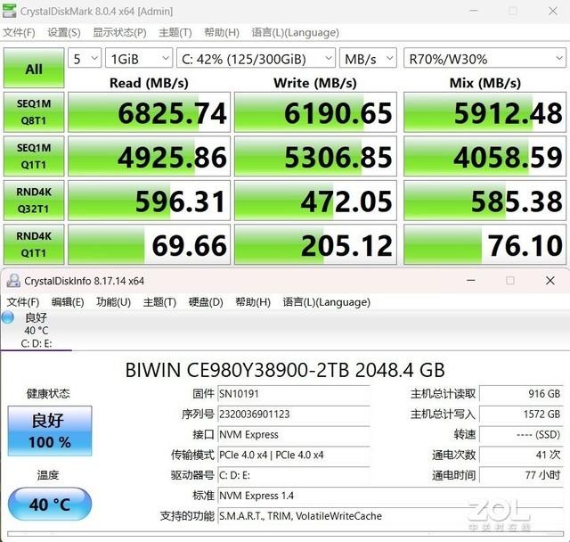Maximize the CrystalDiskInfo window
This screenshot has width=570, height=542.
point(510,280)
